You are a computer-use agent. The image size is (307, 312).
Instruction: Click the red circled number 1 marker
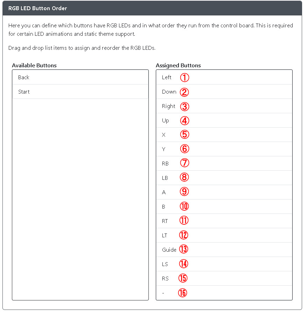point(184,77)
